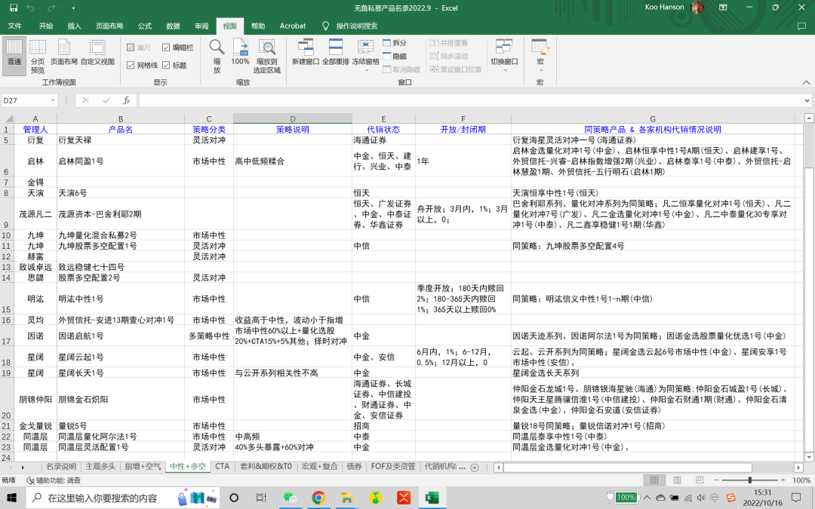Save the workbook using the floppy icon
Screen dimensions: 815x509
click(14, 8)
